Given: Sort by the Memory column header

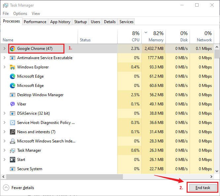Looking at the screenshot, I should pyautogui.click(x=154, y=36).
